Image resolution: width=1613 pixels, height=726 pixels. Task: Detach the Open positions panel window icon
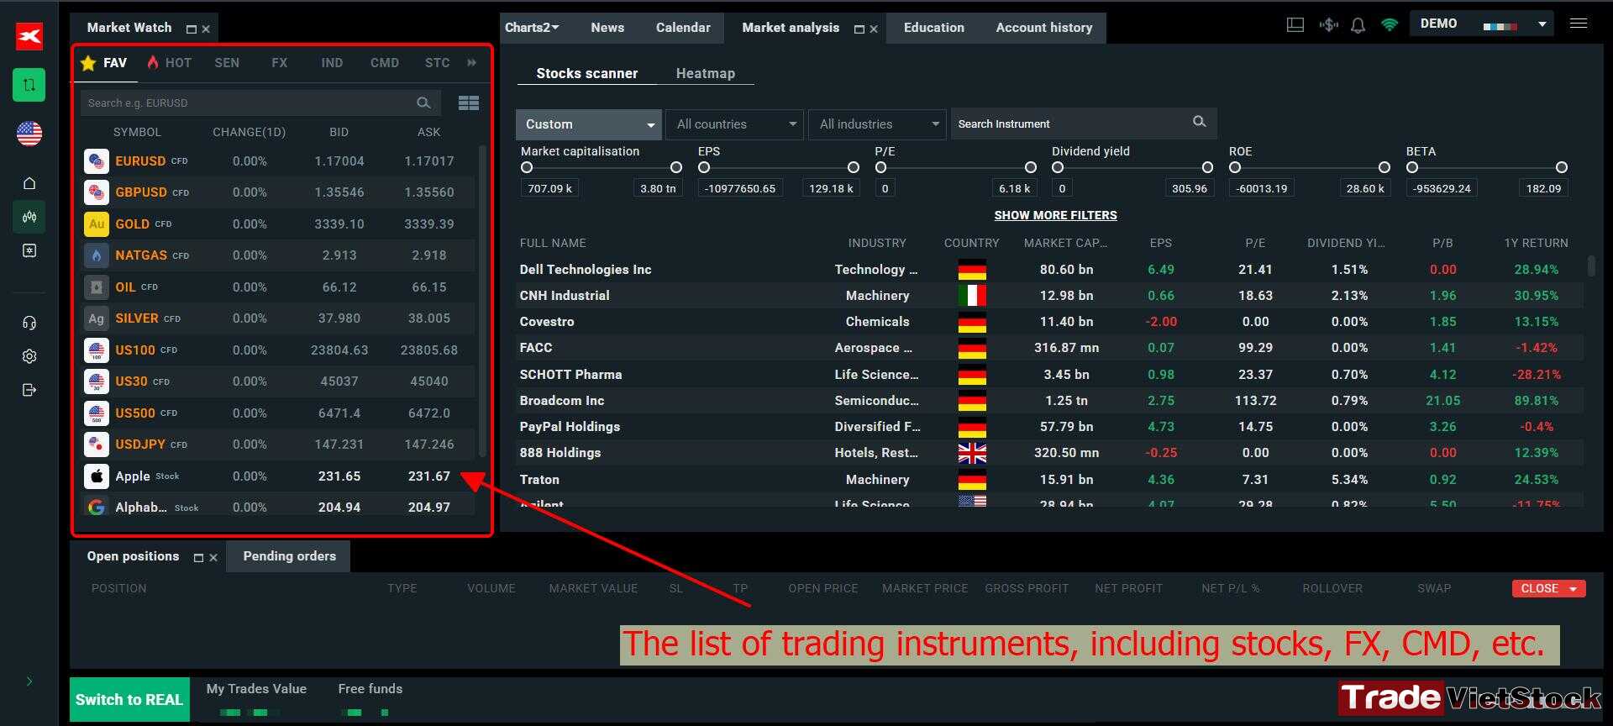tap(198, 557)
